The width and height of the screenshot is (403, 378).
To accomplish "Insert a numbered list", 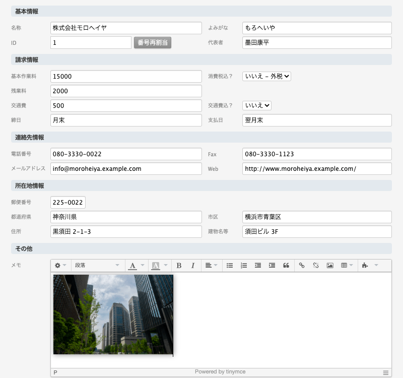I will click(x=244, y=266).
